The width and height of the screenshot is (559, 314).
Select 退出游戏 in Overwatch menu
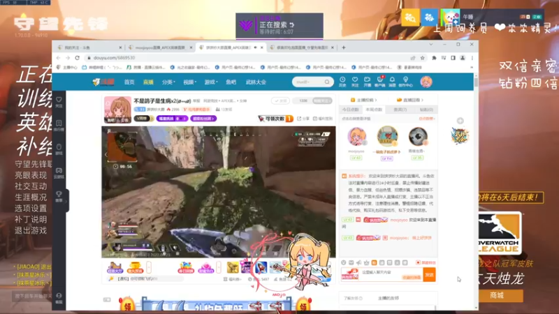coord(31,230)
